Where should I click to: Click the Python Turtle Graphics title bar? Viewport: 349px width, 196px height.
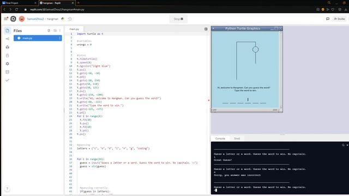point(243,28)
